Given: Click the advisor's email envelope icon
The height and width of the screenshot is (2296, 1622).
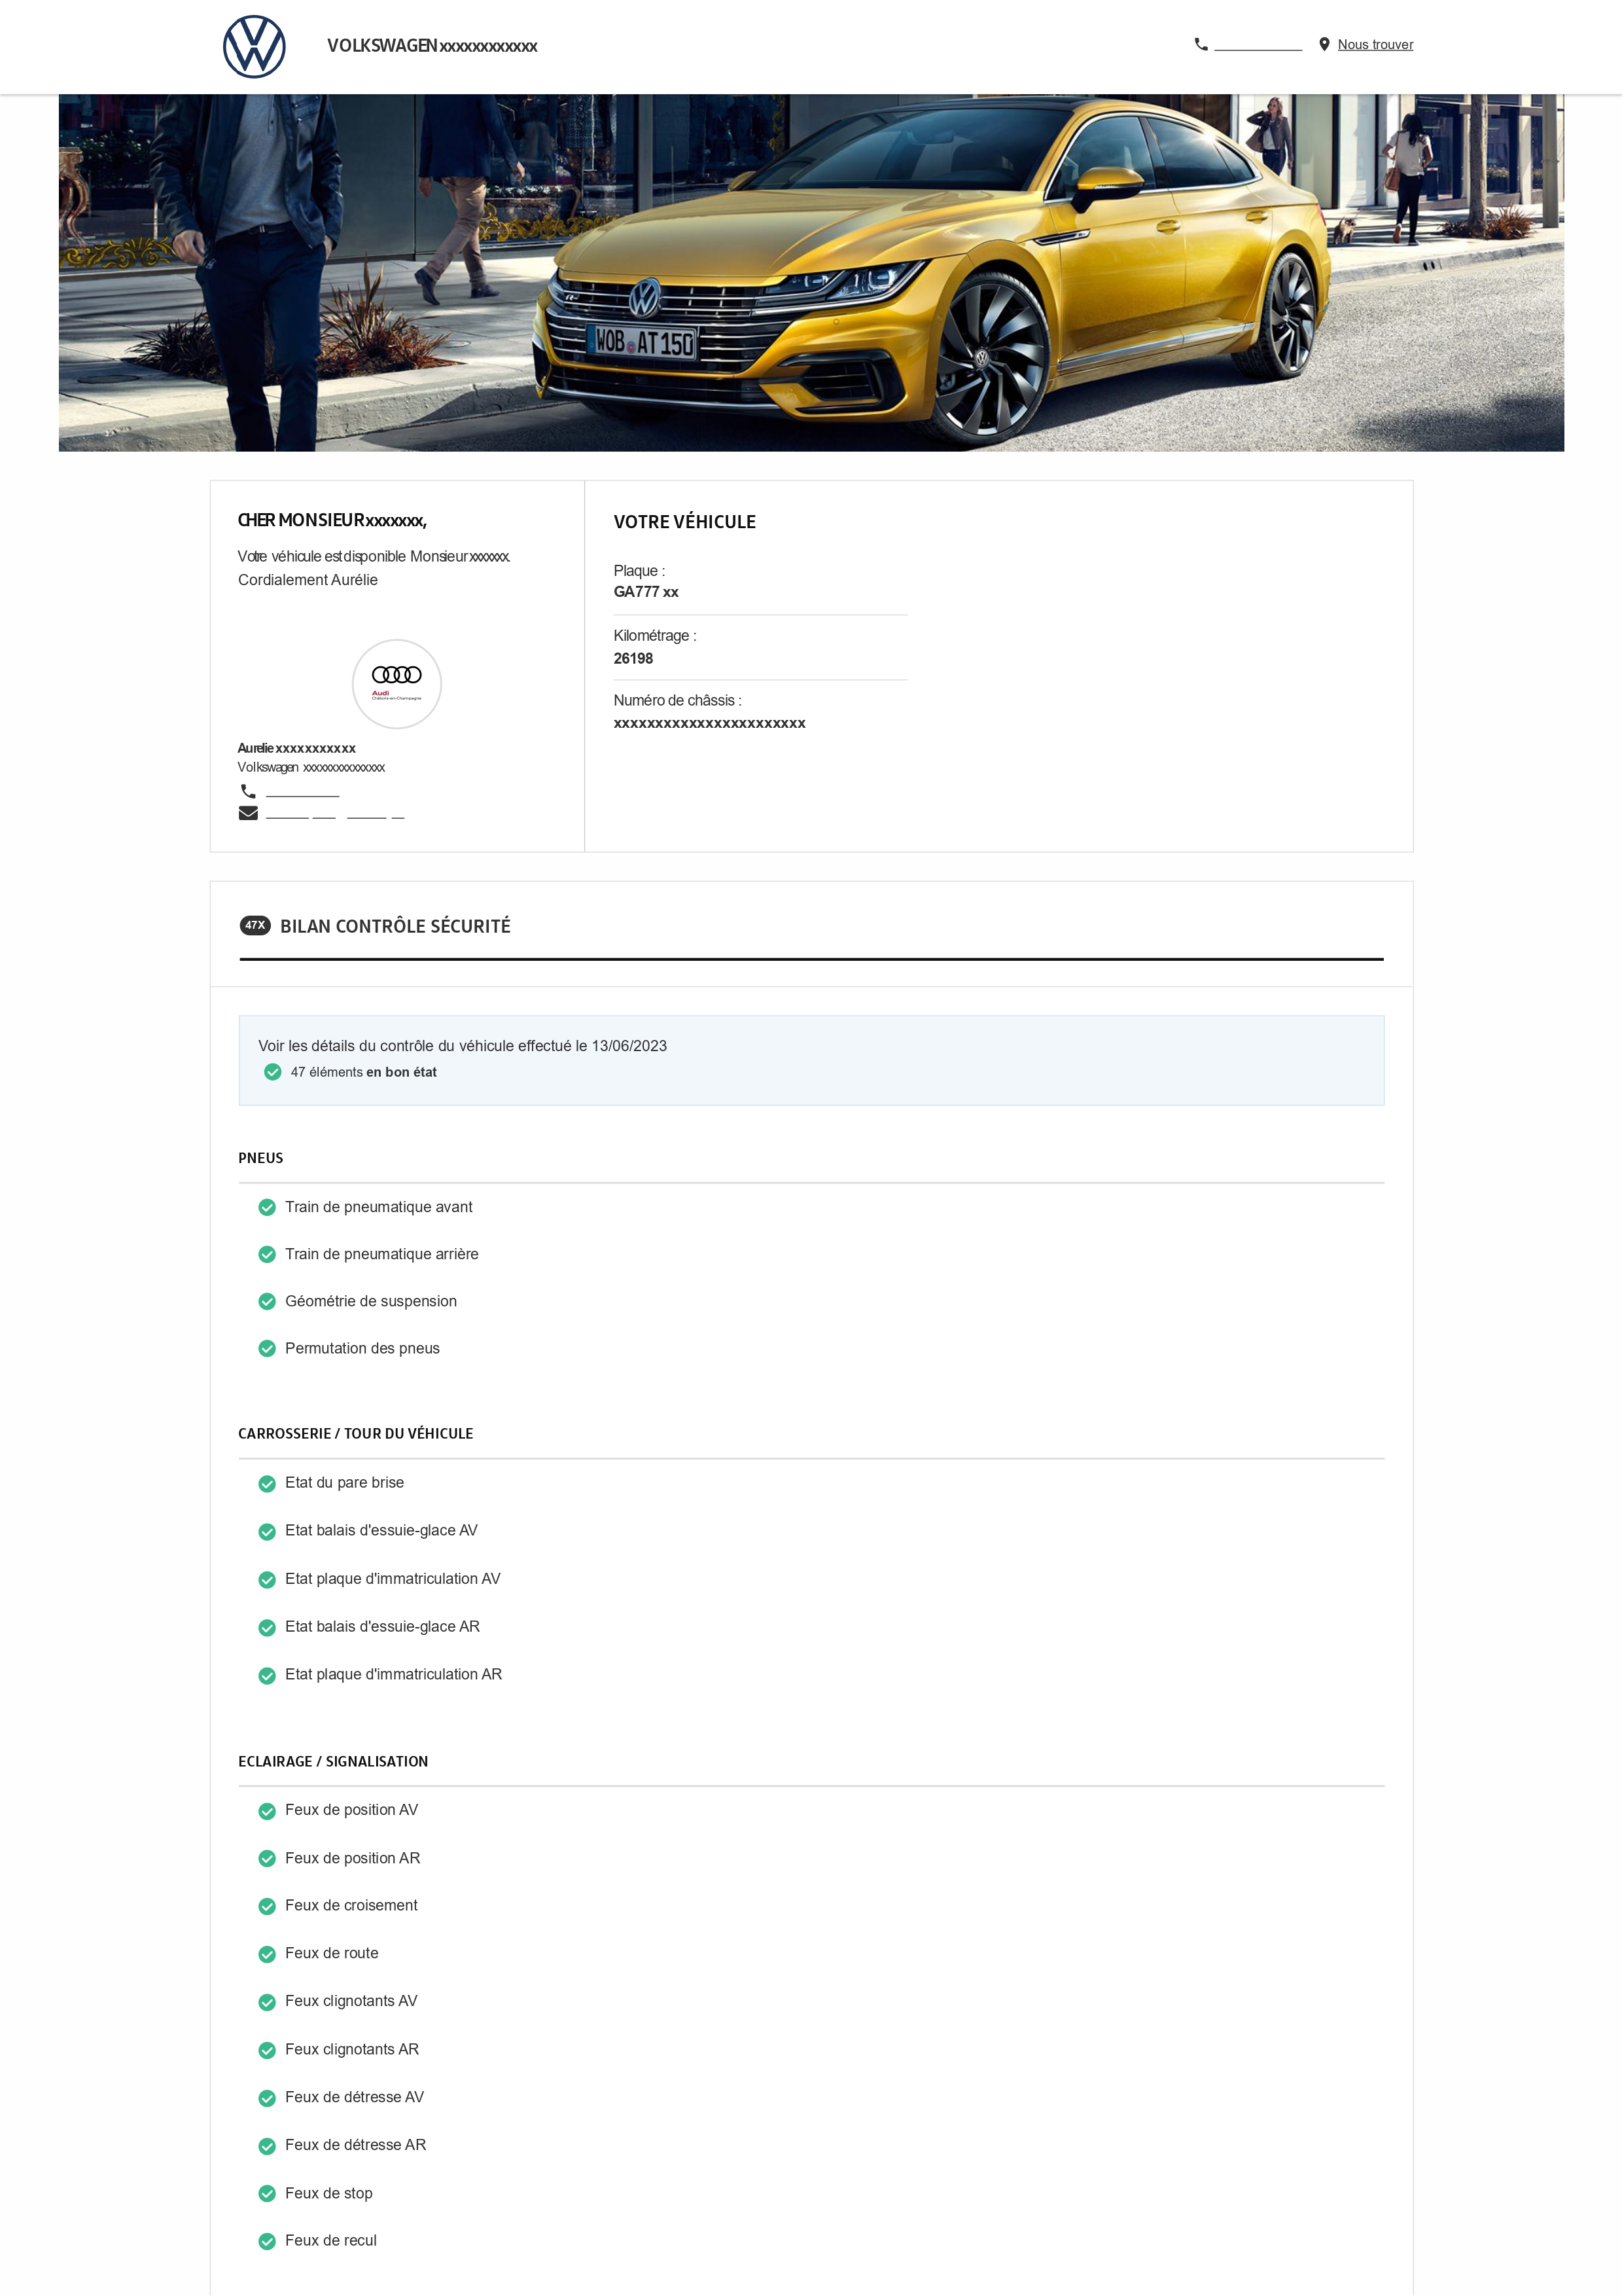Looking at the screenshot, I should 248,813.
